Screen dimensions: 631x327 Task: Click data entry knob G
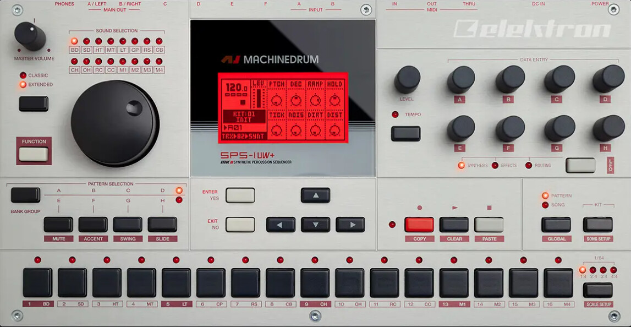pyautogui.click(x=560, y=128)
